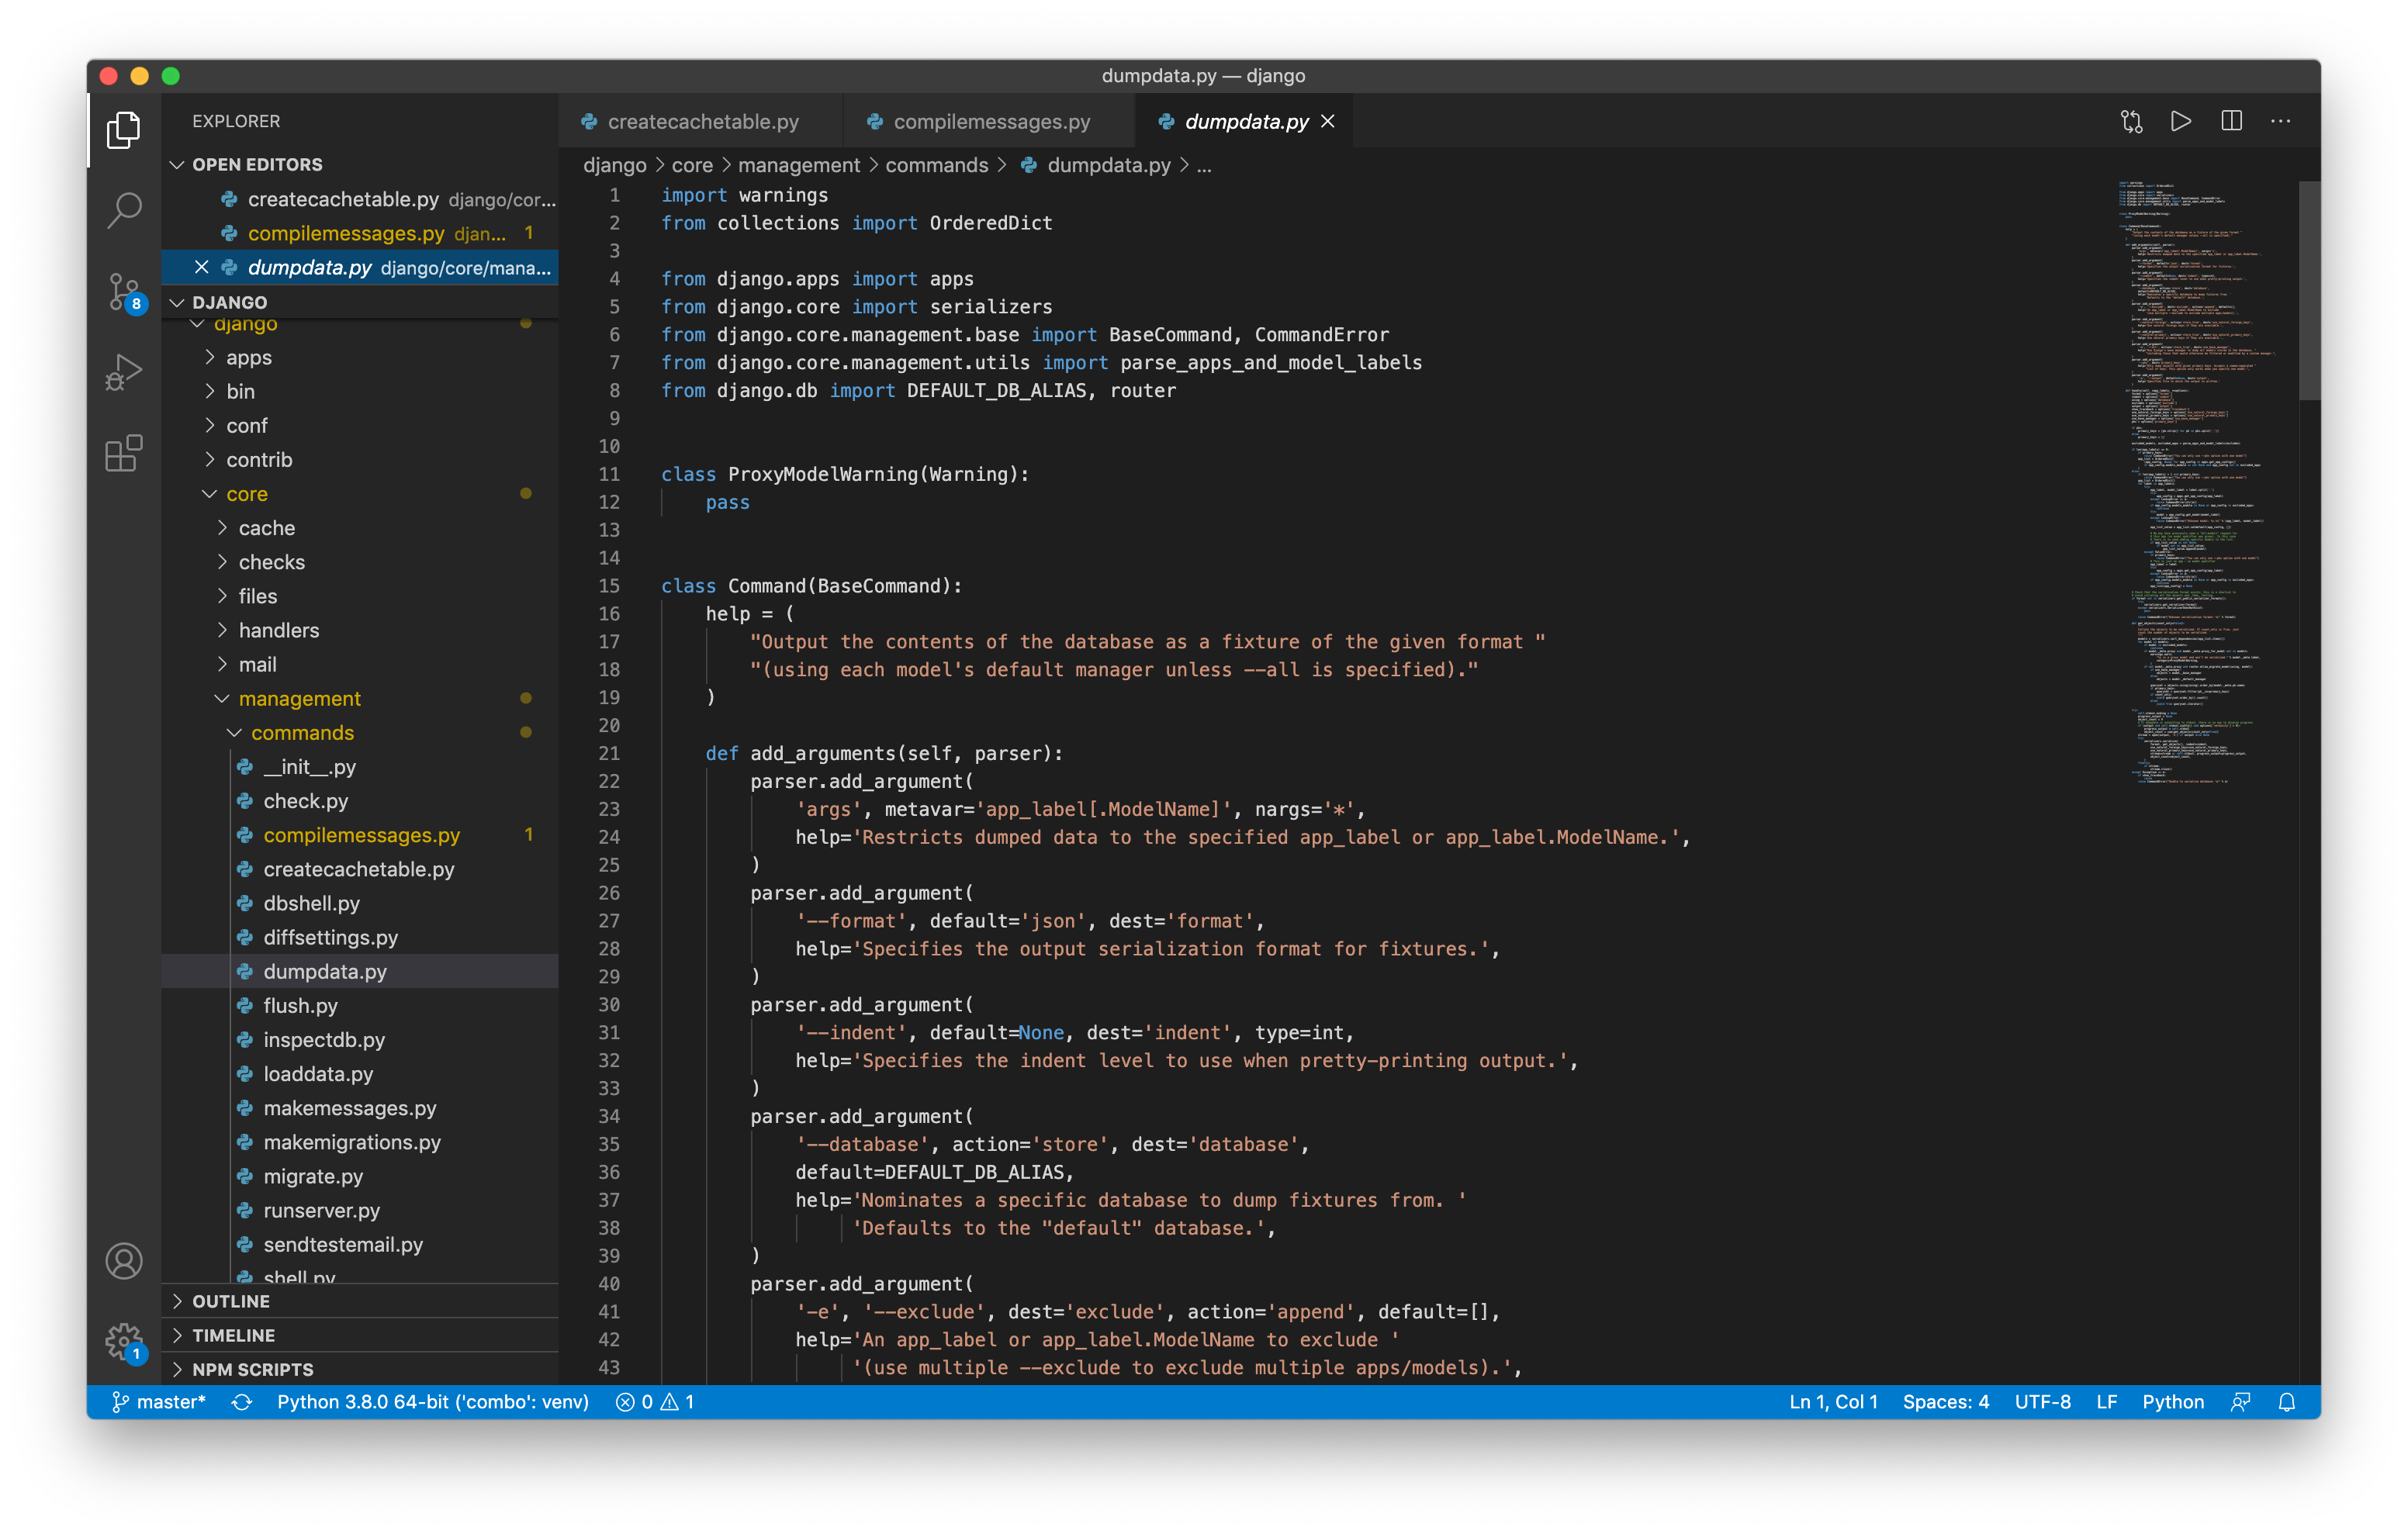Viewport: 2408px width, 1534px height.
Task: Click the Open Changes compare icon
Action: pyautogui.click(x=2131, y=121)
